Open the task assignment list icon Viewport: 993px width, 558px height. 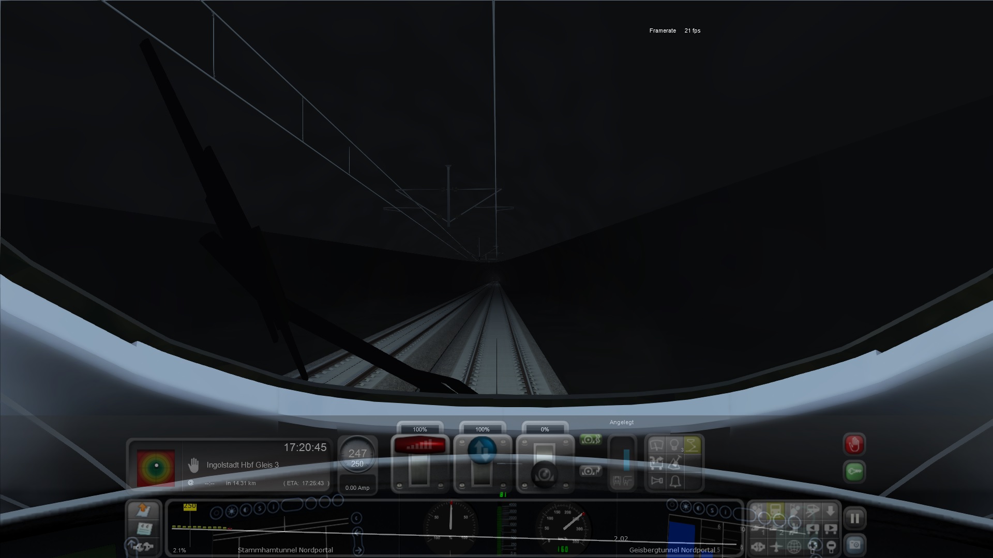click(x=144, y=528)
